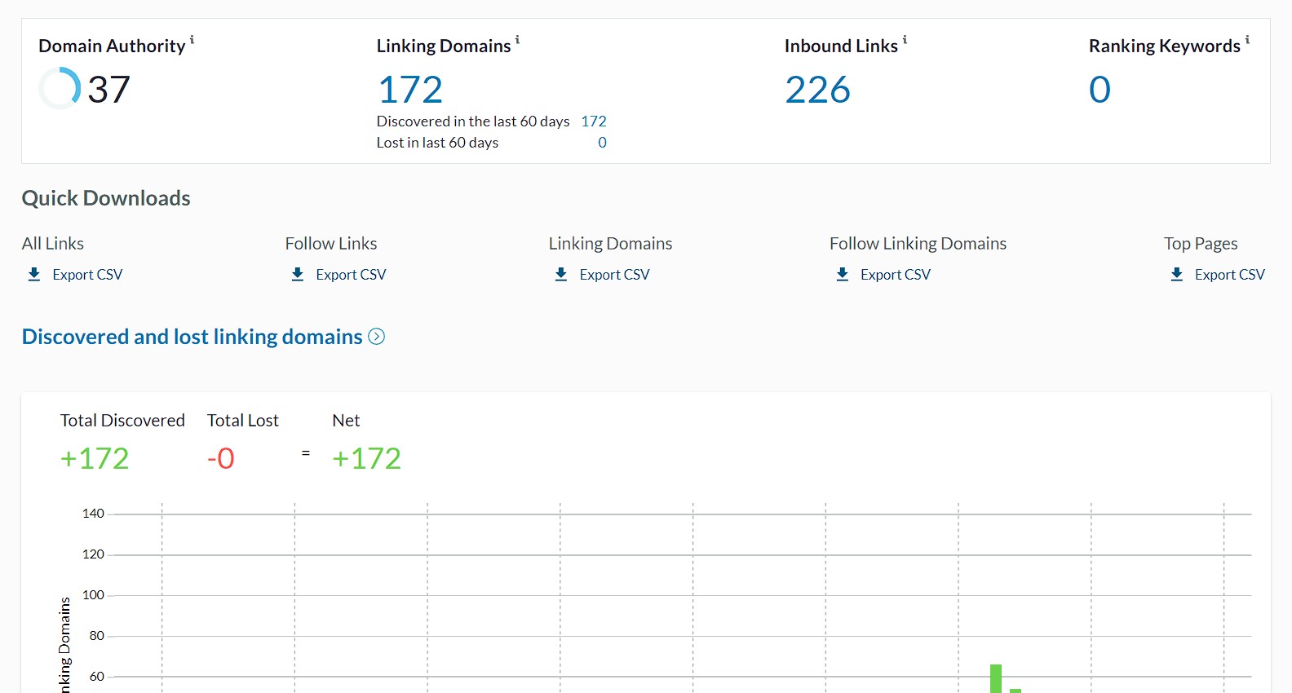Click the Quick Downloads heading

pyautogui.click(x=106, y=198)
